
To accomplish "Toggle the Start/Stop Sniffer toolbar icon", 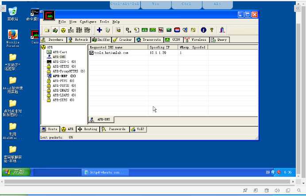I will coord(55,30).
